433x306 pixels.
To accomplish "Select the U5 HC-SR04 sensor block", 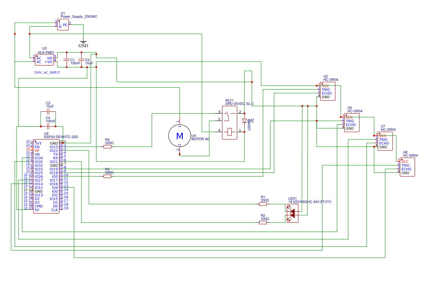I will click(352, 123).
